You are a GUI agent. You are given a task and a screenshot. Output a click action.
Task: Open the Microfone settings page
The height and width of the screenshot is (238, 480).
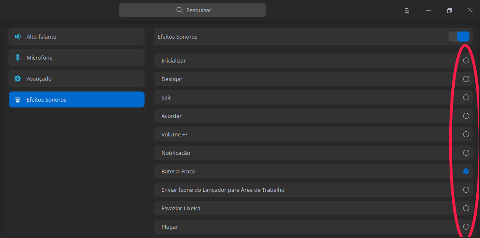pos(77,58)
